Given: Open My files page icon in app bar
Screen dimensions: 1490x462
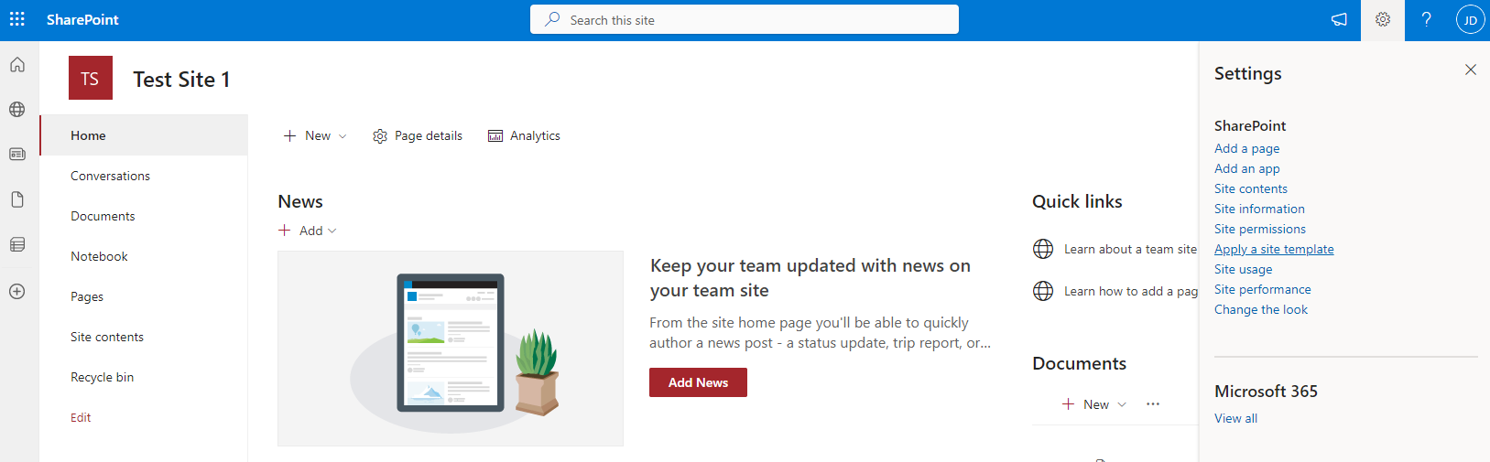Looking at the screenshot, I should point(17,199).
